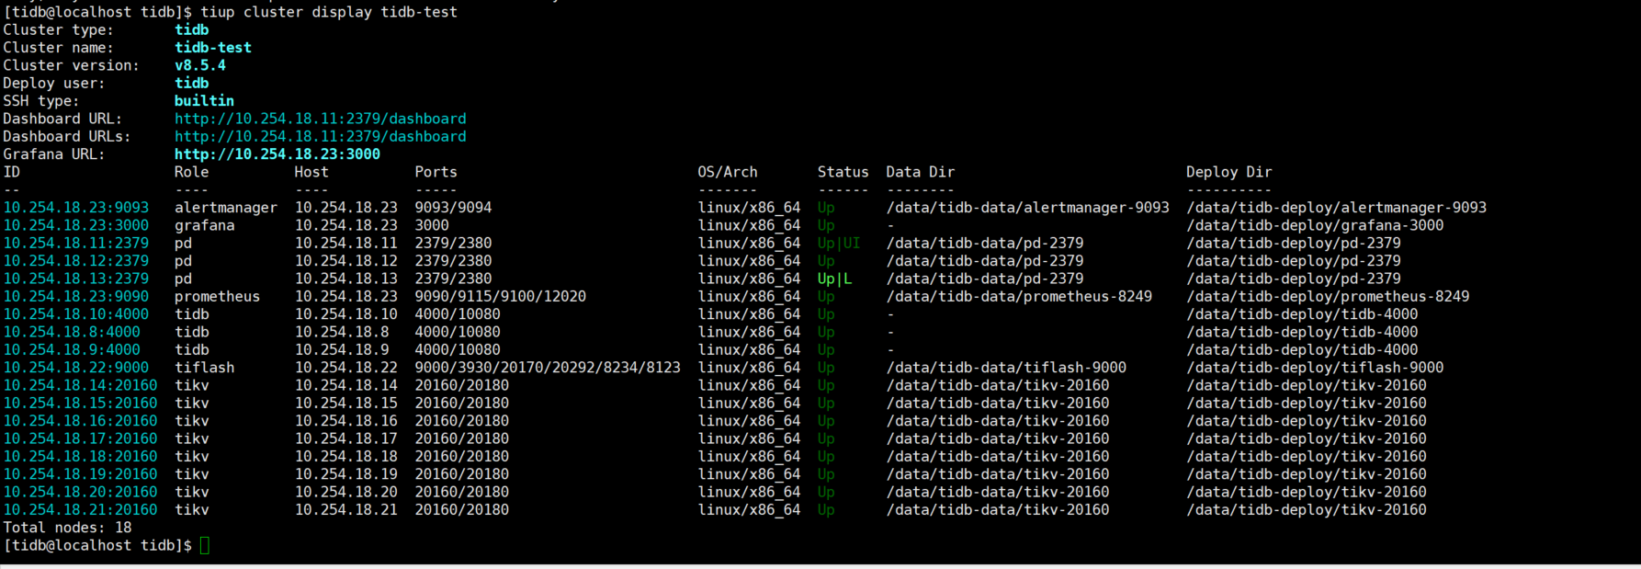The height and width of the screenshot is (569, 1641).
Task: Click the tiflash ID 10.254.18.22:9000
Action: [75, 368]
